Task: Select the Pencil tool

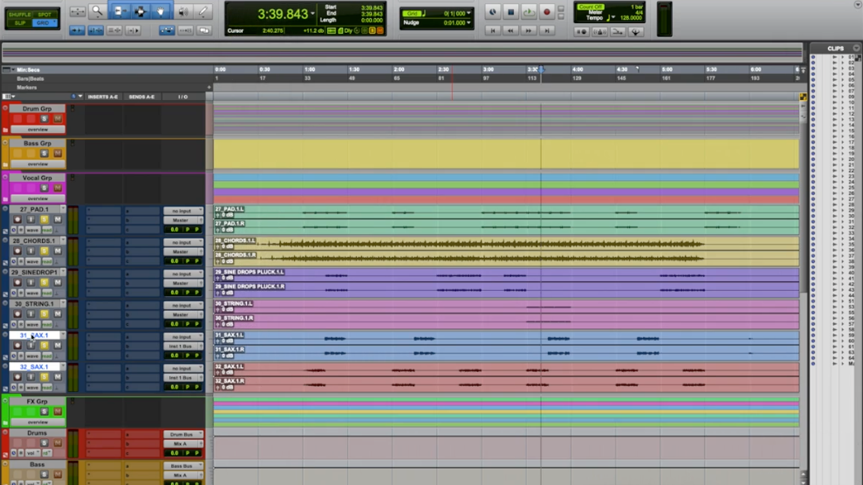Action: [x=203, y=12]
